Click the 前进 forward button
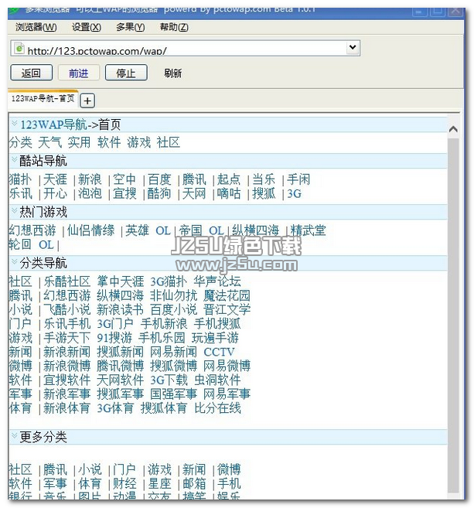The height and width of the screenshot is (508, 474). (78, 73)
